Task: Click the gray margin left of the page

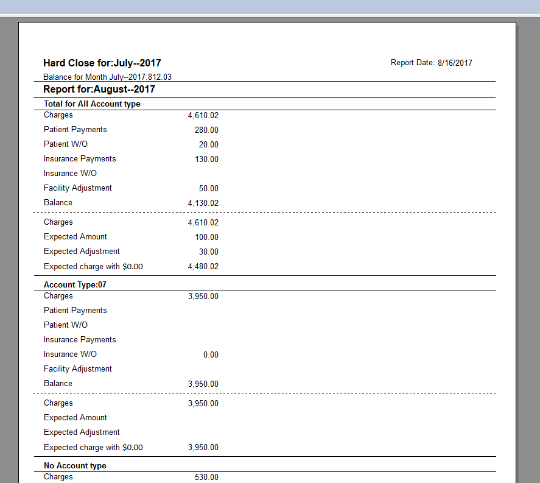Action: tap(9, 244)
